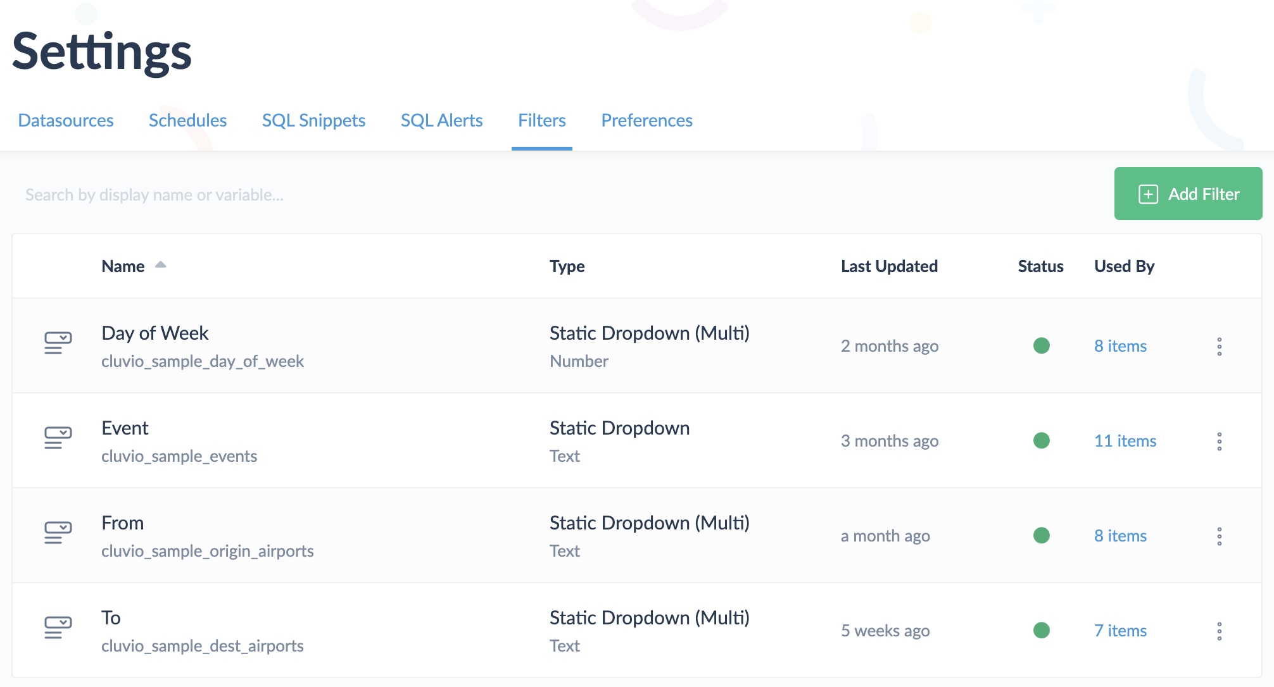
Task: Open the three-dot menu for Day of Week
Action: coord(1219,346)
